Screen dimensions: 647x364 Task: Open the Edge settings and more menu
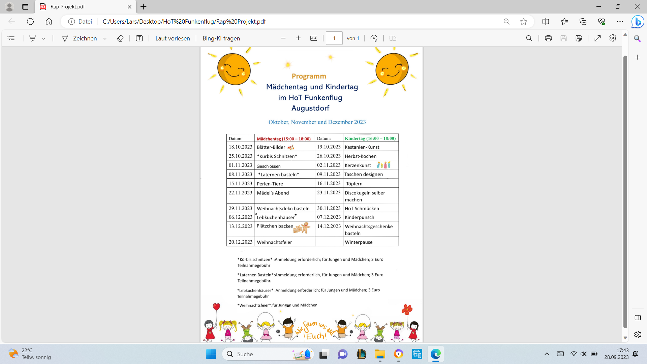(620, 22)
